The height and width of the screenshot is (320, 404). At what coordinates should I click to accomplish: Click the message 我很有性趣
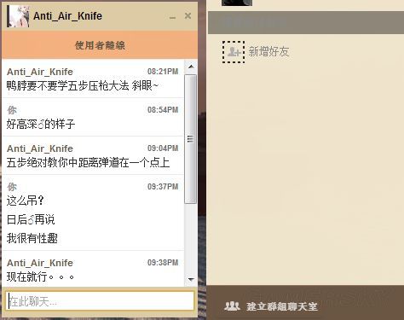tap(32, 238)
